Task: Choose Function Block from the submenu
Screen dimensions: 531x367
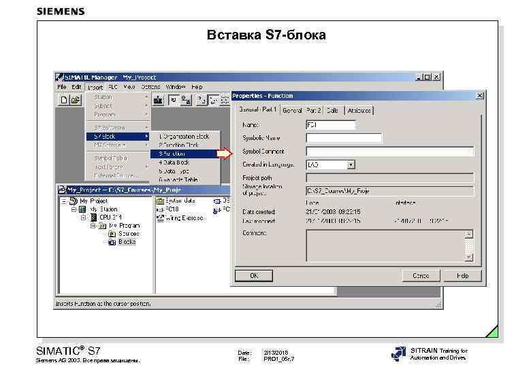Action: point(185,145)
